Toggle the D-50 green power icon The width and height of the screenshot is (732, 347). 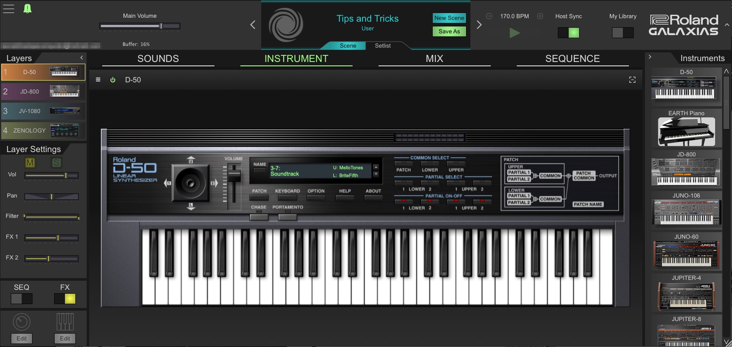pyautogui.click(x=113, y=80)
